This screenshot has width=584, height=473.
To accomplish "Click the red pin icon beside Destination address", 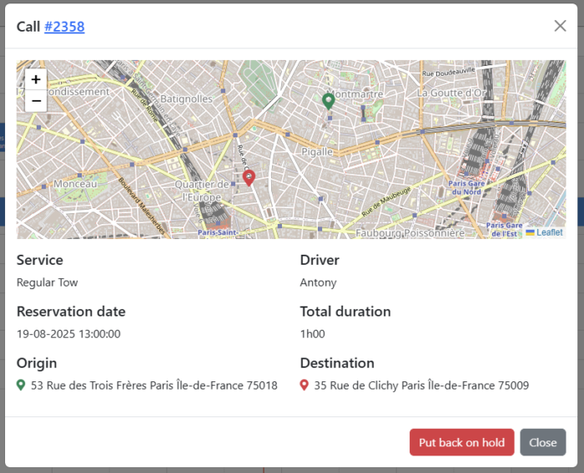I will coord(305,386).
